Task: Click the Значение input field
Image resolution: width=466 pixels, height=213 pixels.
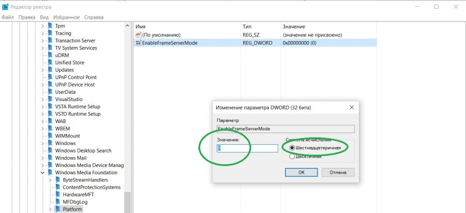Action: pos(247,148)
